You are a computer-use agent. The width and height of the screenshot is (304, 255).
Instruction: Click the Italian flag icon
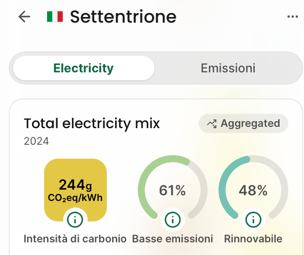(55, 17)
